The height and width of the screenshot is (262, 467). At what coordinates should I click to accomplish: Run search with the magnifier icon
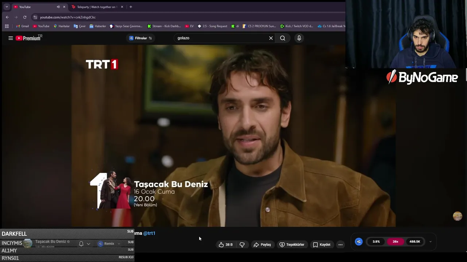[x=283, y=38]
